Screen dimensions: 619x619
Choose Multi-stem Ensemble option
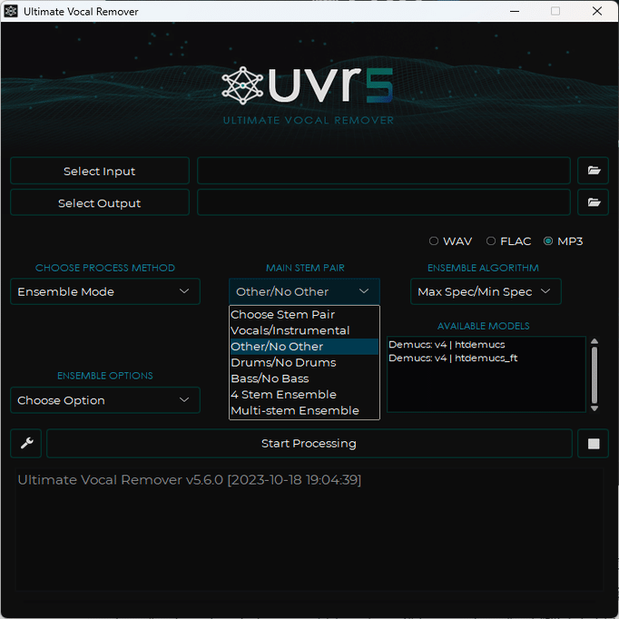coord(304,410)
